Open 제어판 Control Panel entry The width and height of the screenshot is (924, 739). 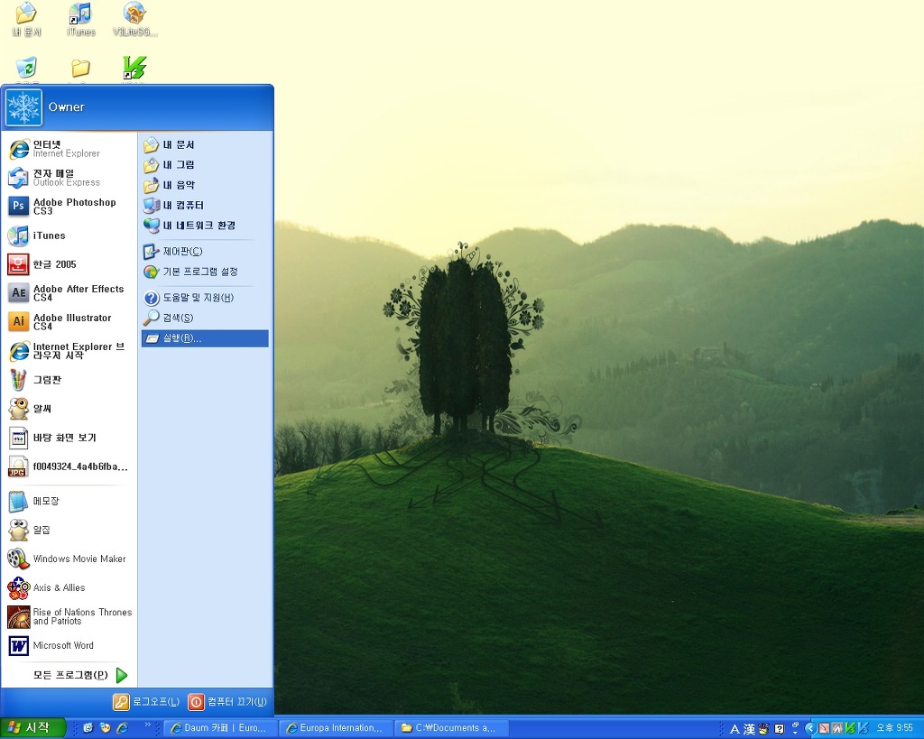pos(182,251)
